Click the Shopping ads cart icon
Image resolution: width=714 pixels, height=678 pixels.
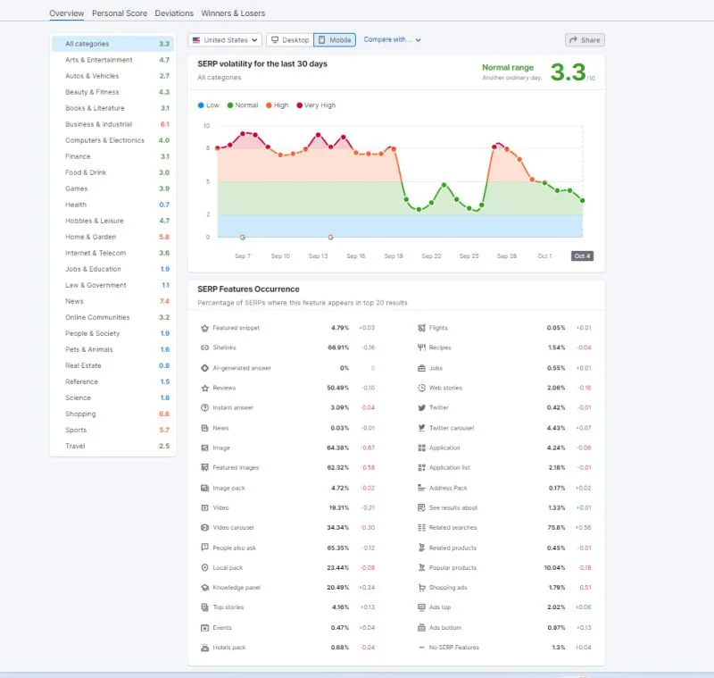click(421, 588)
